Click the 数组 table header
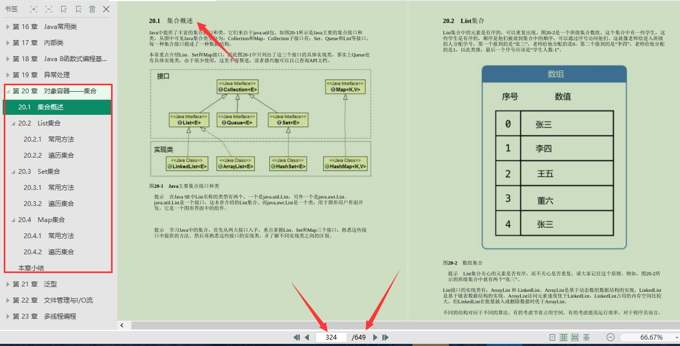This screenshot has width=680, height=346. (x=555, y=74)
